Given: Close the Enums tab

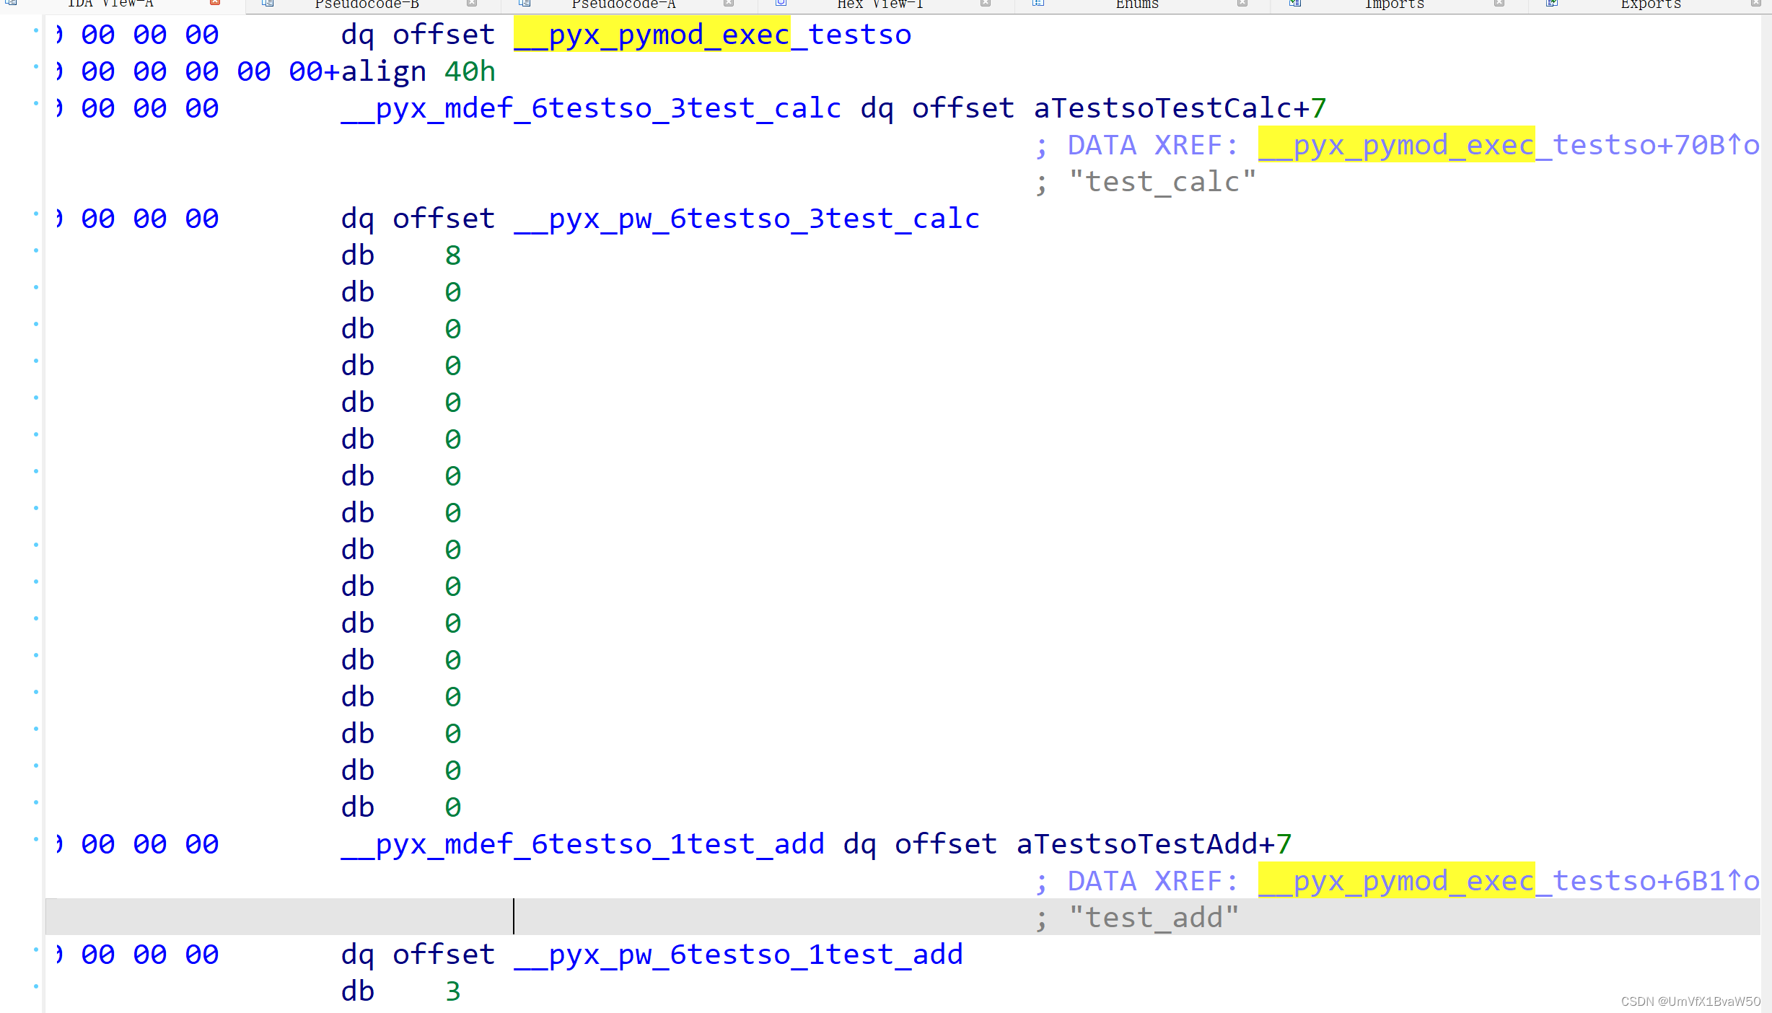Looking at the screenshot, I should [x=1242, y=4].
